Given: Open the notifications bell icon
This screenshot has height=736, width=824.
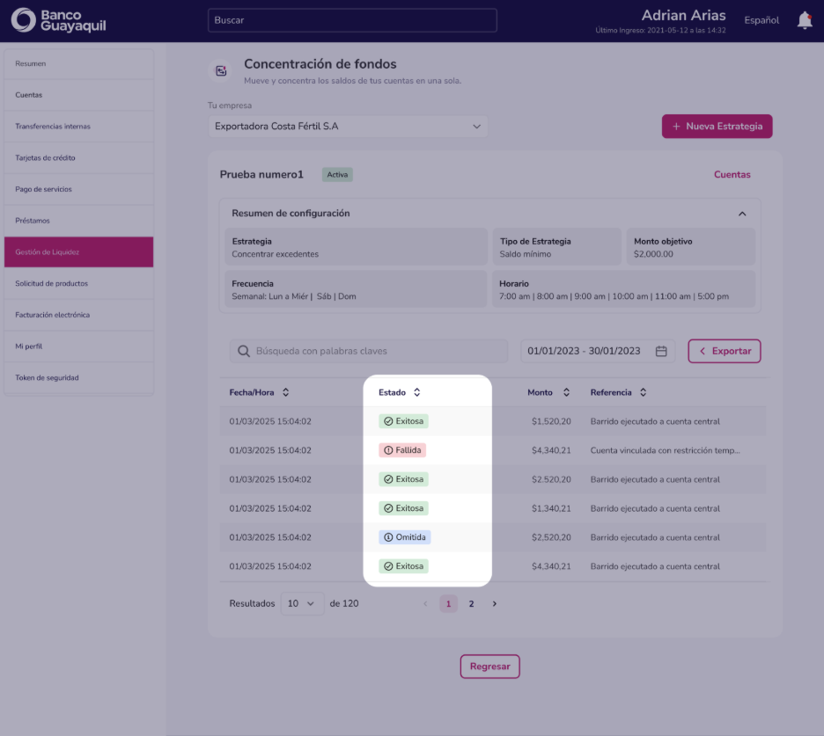Looking at the screenshot, I should [x=805, y=20].
